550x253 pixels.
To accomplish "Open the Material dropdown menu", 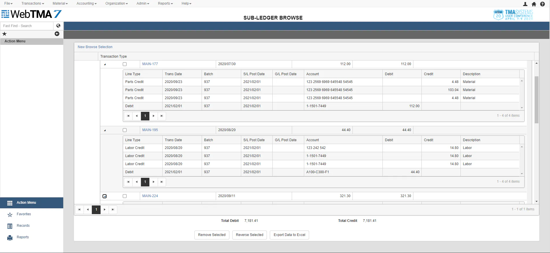I will click(x=60, y=3).
